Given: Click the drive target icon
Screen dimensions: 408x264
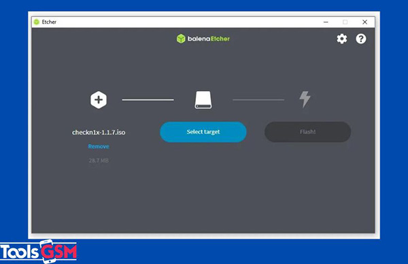Looking at the screenshot, I should (x=203, y=100).
